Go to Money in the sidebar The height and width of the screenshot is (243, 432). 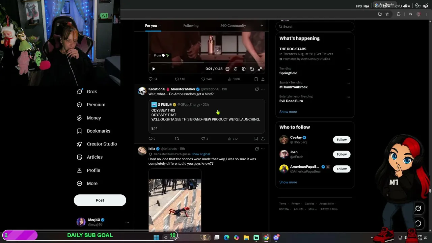pyautogui.click(x=89, y=118)
